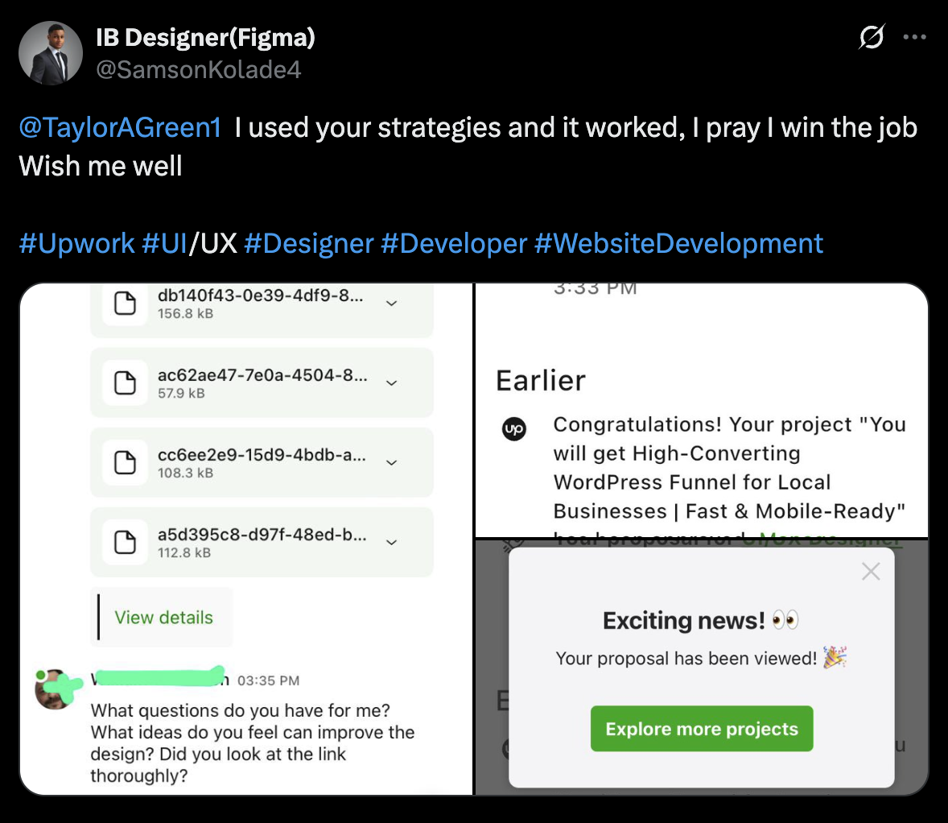Screen dimensions: 948x823
Task: Open file icon for db140f43 attachment
Action: [126, 303]
